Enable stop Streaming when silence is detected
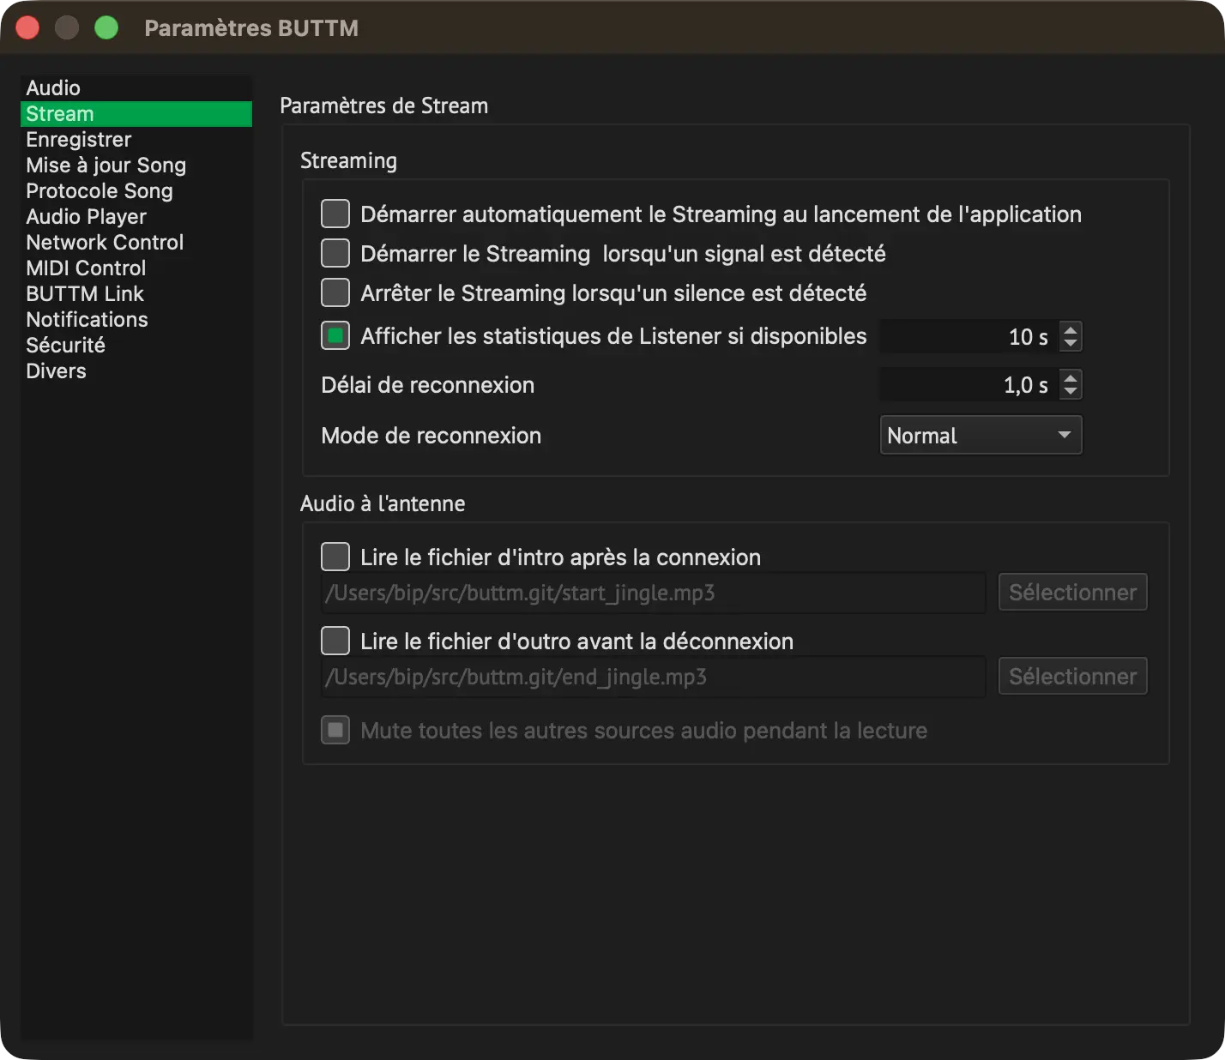 335,292
